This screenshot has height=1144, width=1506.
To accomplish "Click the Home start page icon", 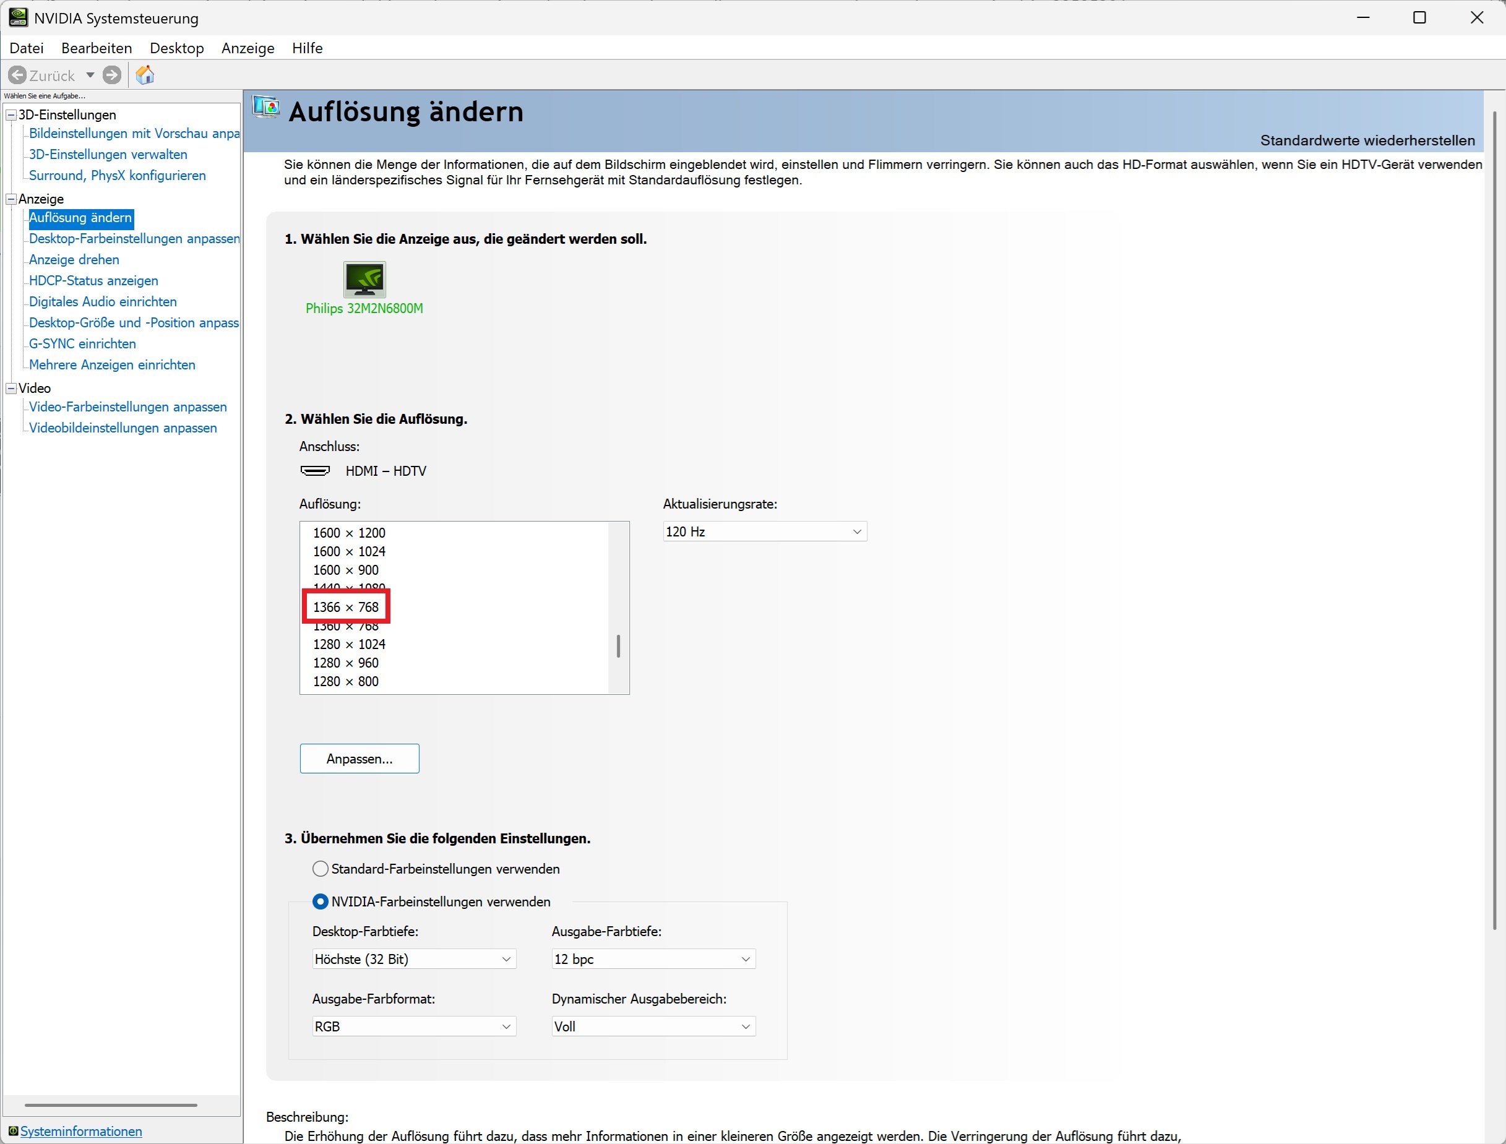I will point(145,75).
